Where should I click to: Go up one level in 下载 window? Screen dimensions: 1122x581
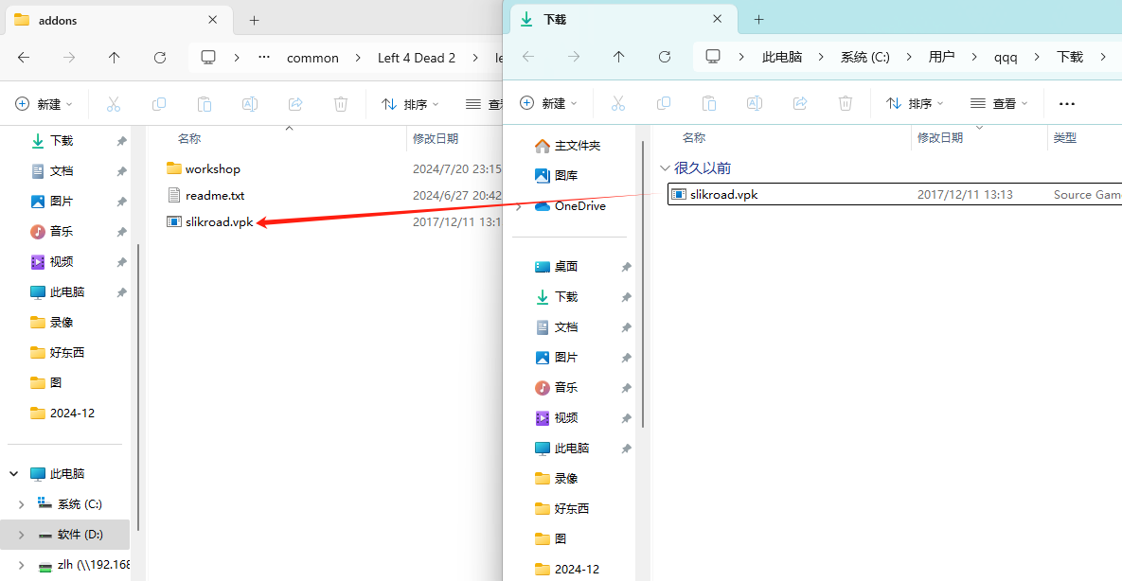tap(619, 57)
